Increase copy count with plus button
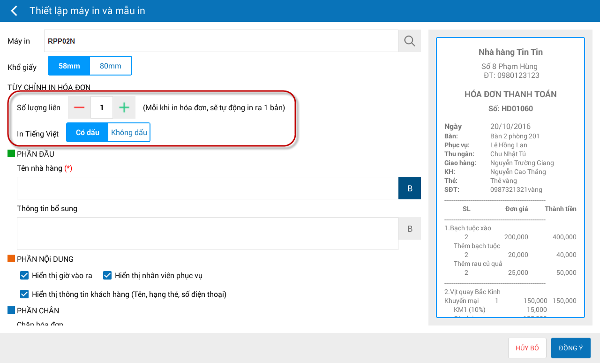The width and height of the screenshot is (600, 363). pos(124,107)
